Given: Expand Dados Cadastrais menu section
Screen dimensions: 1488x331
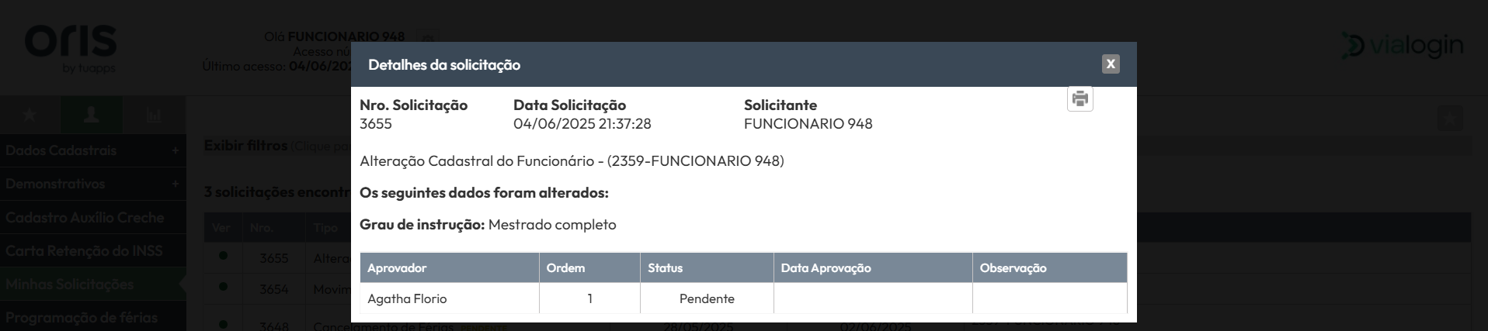Looking at the screenshot, I should pos(93,150).
